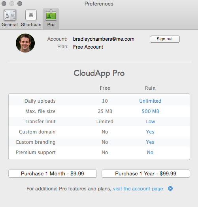Click the Premium support row label

36,152
